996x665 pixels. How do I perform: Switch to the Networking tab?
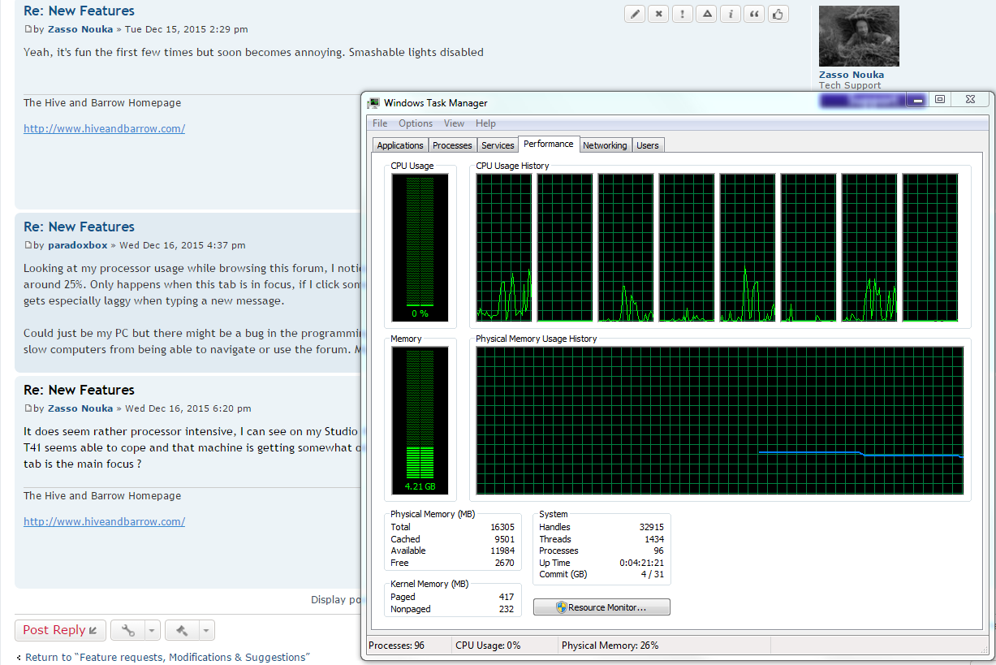pos(605,145)
